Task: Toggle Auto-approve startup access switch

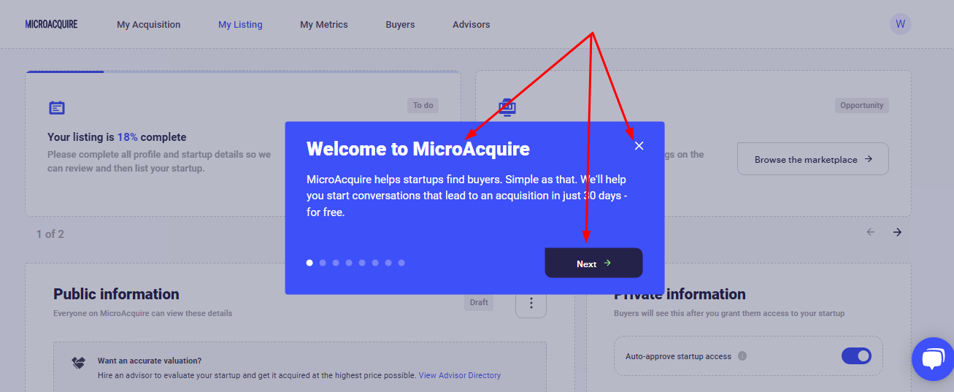Action: 856,356
